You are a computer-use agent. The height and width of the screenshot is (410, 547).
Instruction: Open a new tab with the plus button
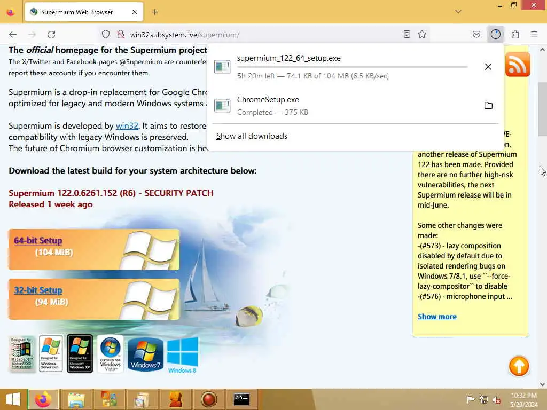pos(155,12)
